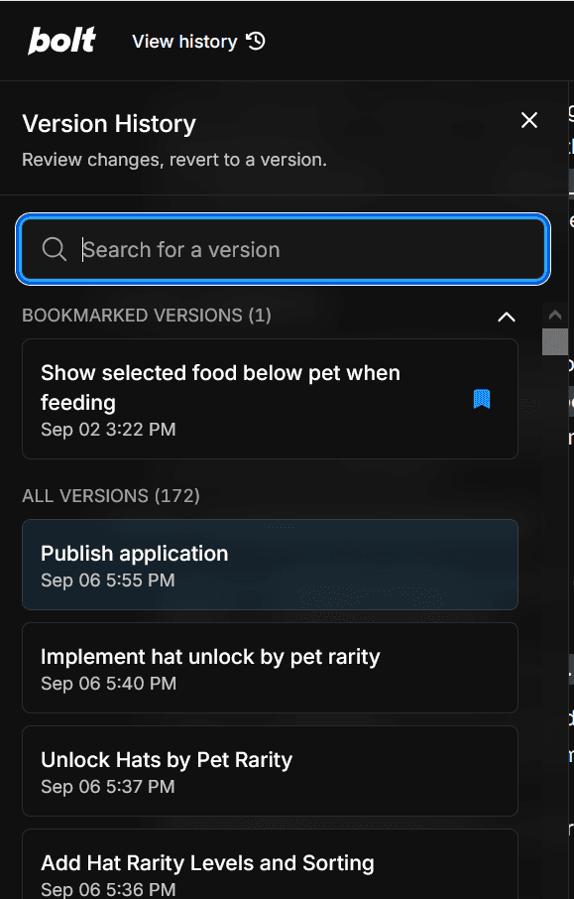The image size is (574, 899).
Task: Collapse the Bookmarked Versions section
Action: click(x=507, y=317)
